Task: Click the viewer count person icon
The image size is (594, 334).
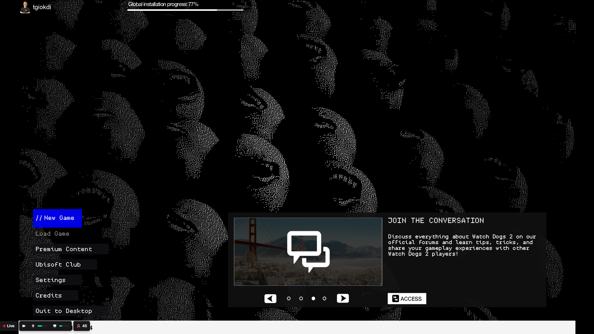Action: coord(79,326)
